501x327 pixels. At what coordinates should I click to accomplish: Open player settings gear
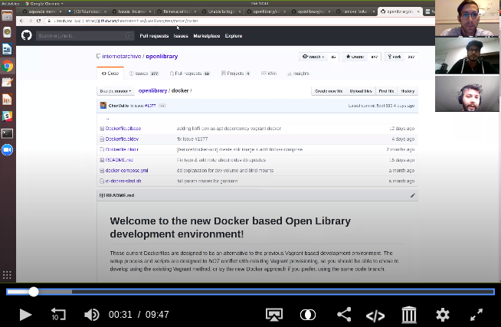[x=443, y=315]
